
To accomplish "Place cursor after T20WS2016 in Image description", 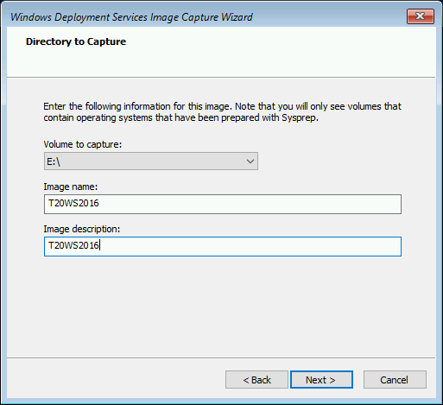I will [100, 245].
